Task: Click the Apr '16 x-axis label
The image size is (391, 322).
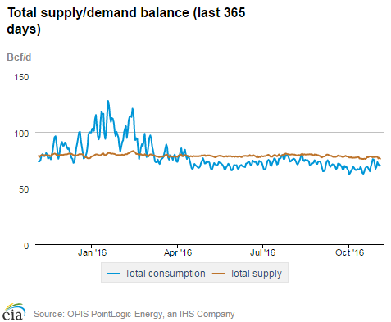Action: tap(178, 252)
